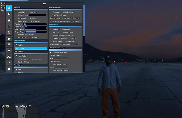
Task: Click the Reset Model button
Action: (31, 48)
